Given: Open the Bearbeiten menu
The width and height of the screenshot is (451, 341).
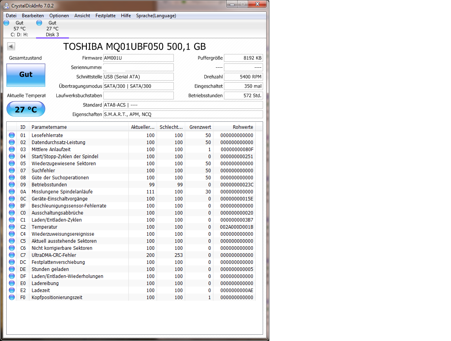Looking at the screenshot, I should pyautogui.click(x=33, y=16).
